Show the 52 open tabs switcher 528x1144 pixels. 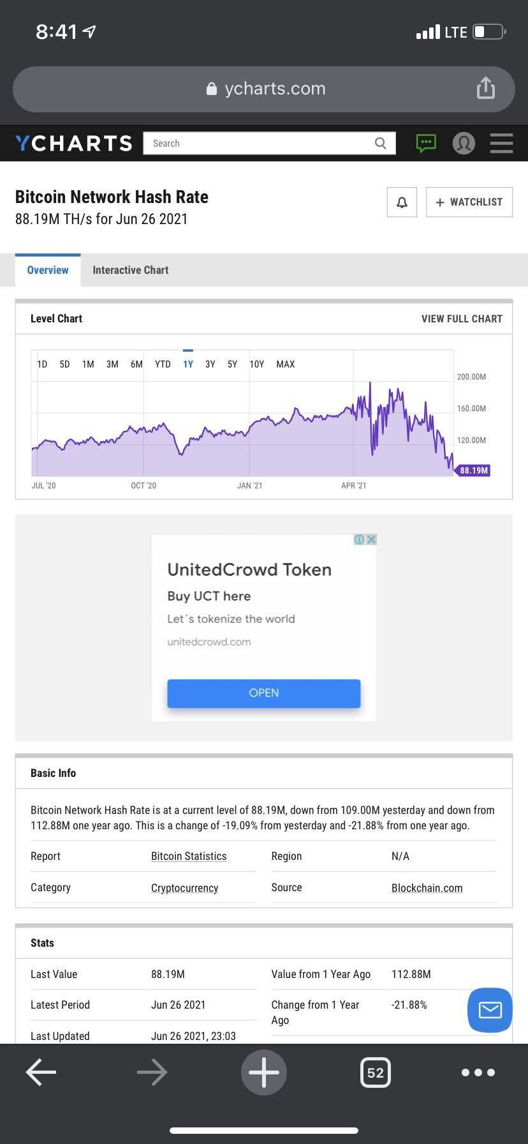click(375, 1072)
